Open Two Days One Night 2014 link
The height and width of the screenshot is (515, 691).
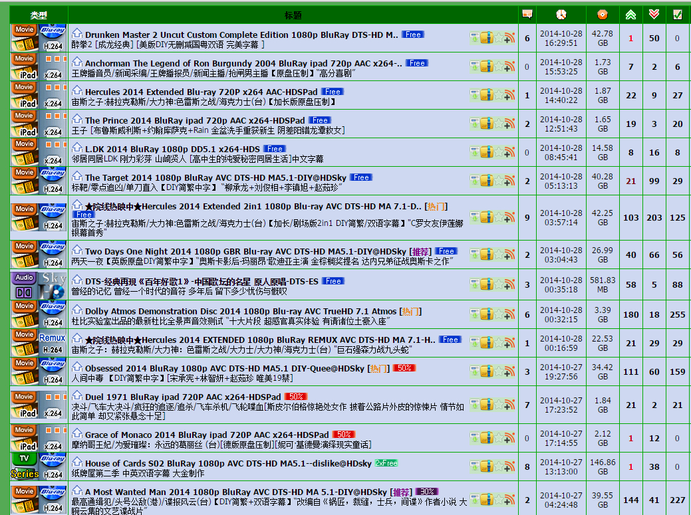[245, 252]
